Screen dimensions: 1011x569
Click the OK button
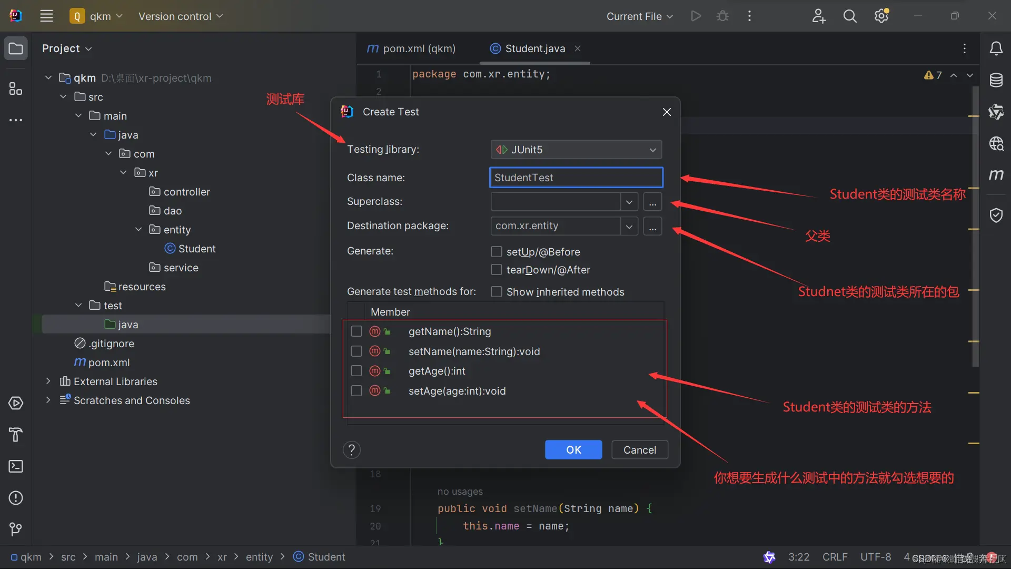click(x=573, y=450)
